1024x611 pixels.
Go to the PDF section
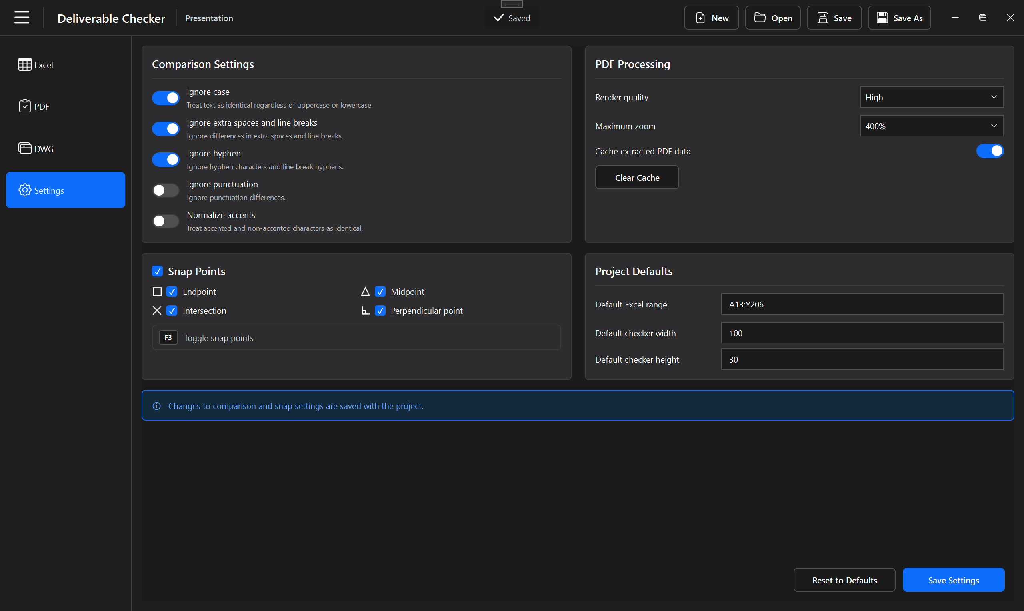[66, 106]
